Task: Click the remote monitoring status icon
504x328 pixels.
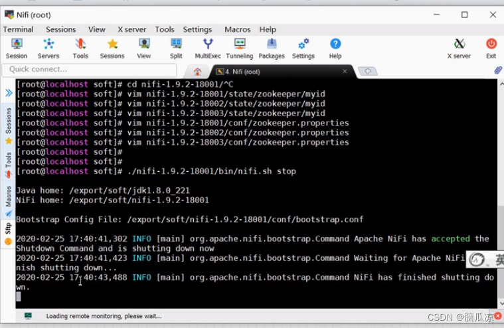Action: coord(29,316)
